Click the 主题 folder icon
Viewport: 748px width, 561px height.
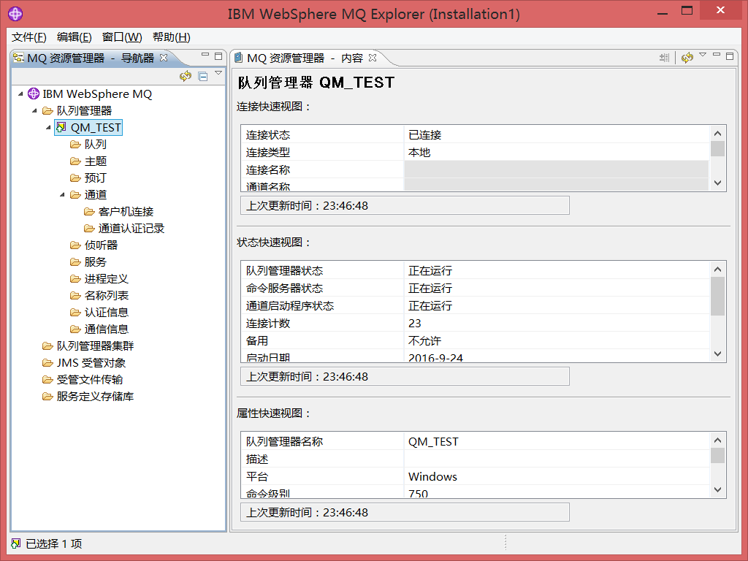(x=75, y=161)
